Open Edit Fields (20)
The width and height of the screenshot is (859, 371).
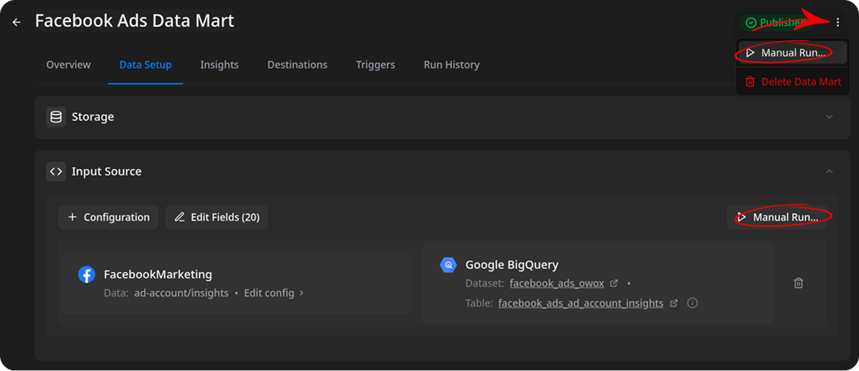(x=216, y=217)
